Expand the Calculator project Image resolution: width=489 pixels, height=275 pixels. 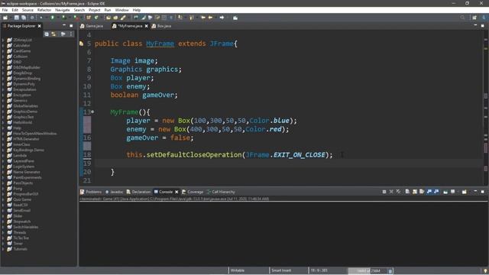[3, 46]
